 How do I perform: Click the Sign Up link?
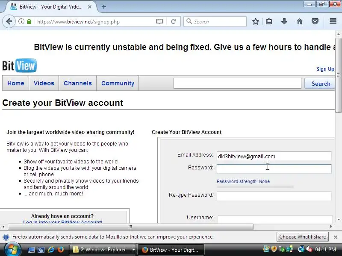coord(325,69)
